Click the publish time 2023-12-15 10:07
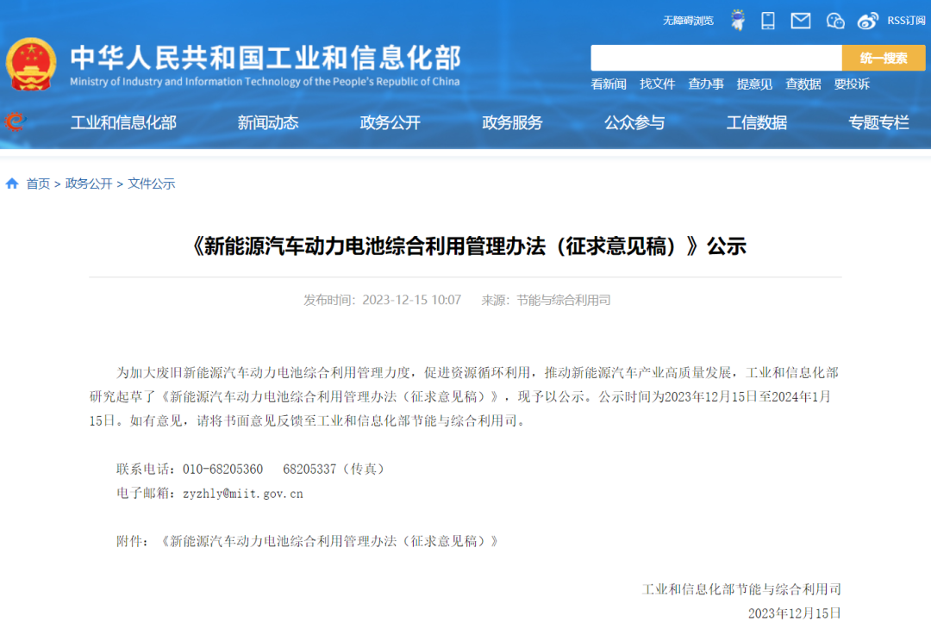Viewport: 931px width, 622px height. pyautogui.click(x=411, y=300)
